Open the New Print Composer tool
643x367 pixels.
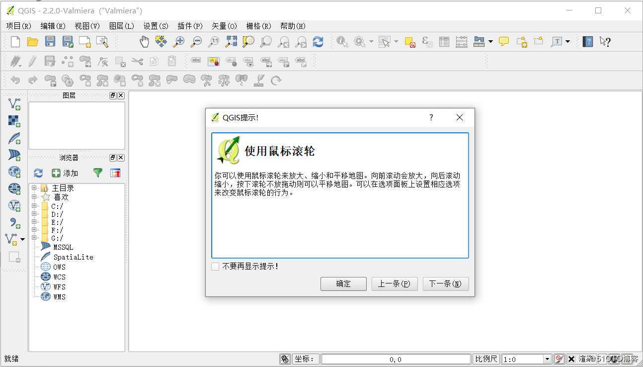pos(85,42)
